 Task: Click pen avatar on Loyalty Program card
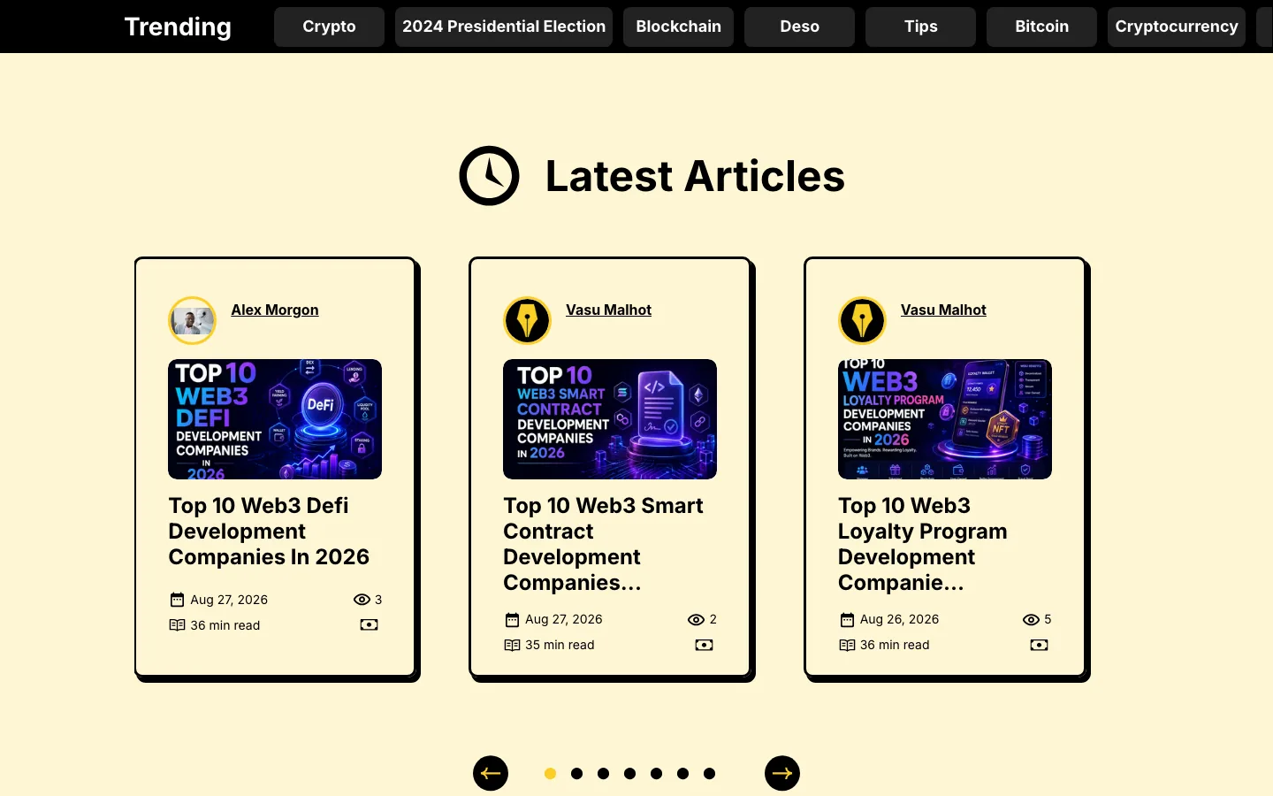tap(862, 320)
